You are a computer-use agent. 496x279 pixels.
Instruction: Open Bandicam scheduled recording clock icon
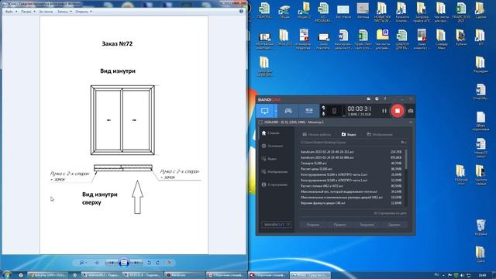coord(377,99)
